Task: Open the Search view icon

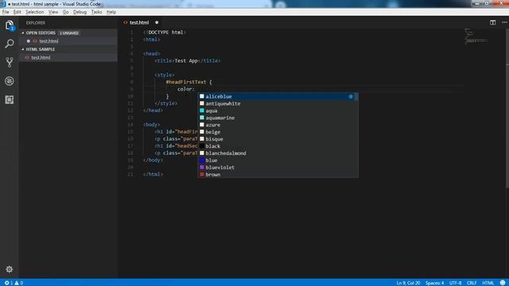Action: (10, 44)
